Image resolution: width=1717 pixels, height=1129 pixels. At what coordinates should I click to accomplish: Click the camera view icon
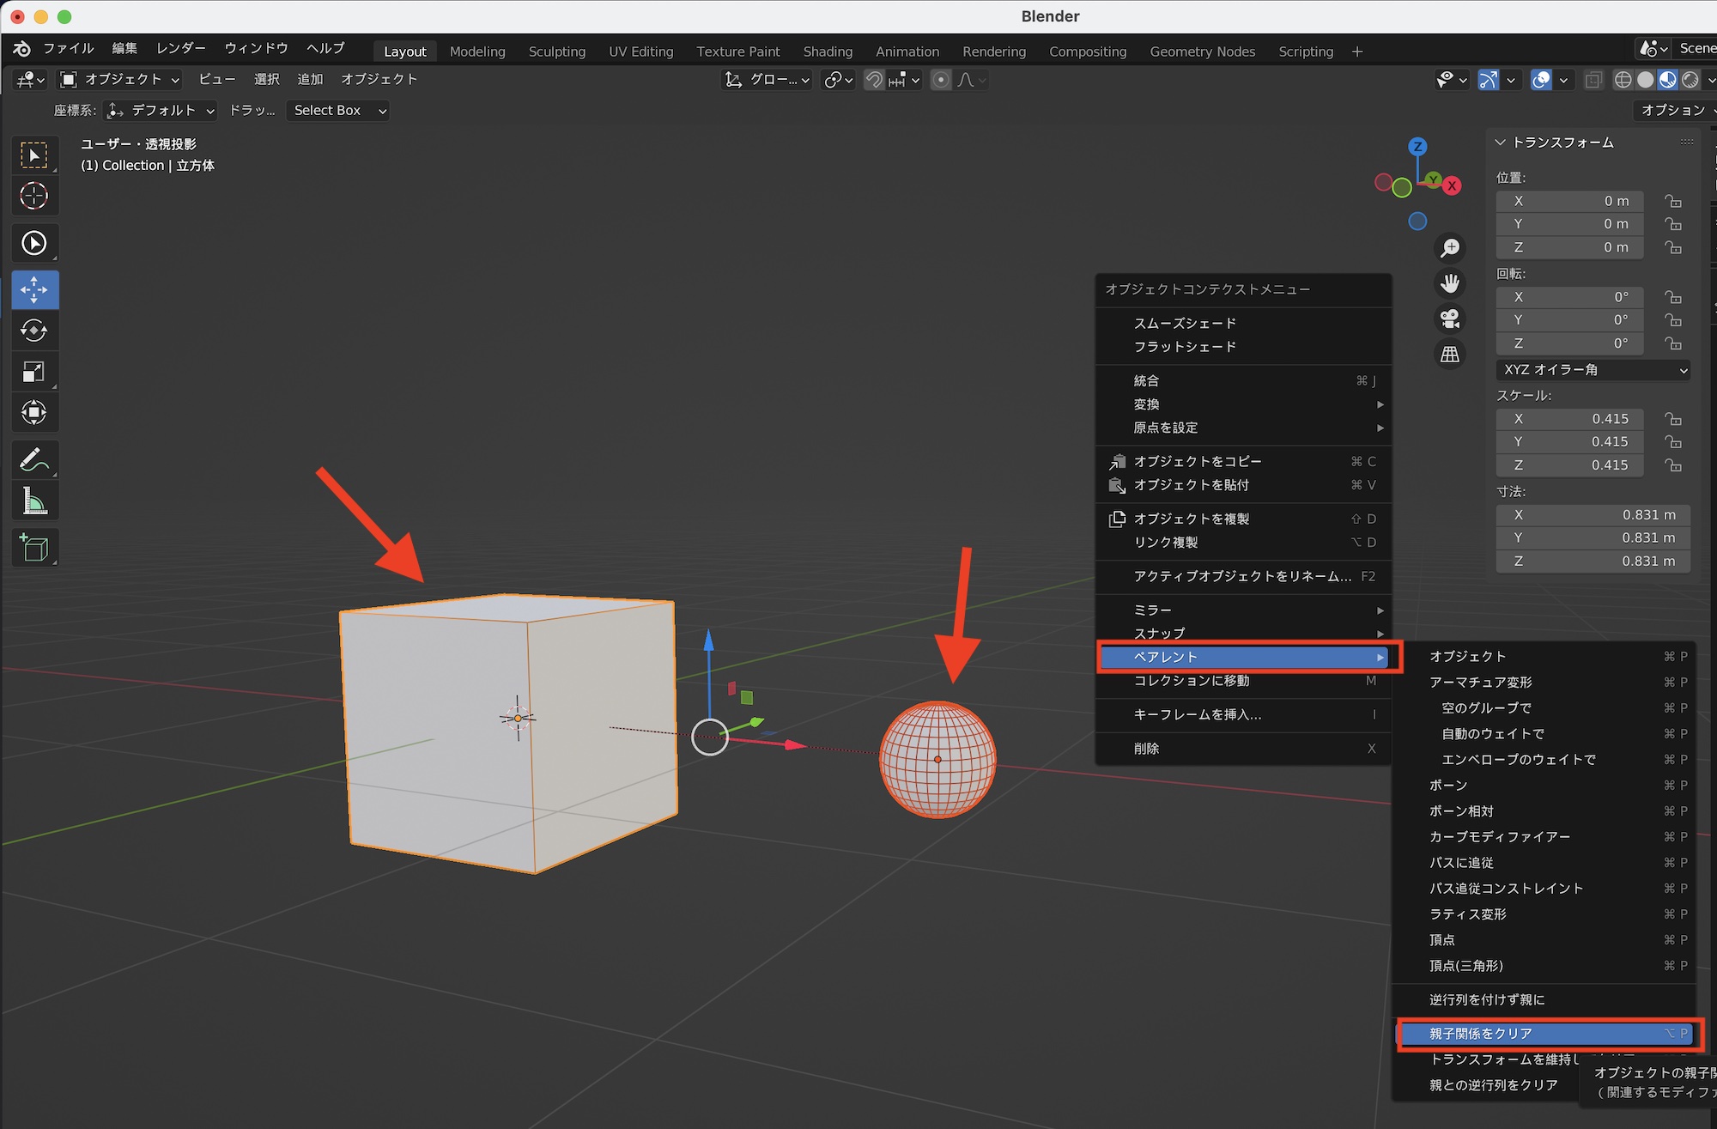pyautogui.click(x=1450, y=319)
